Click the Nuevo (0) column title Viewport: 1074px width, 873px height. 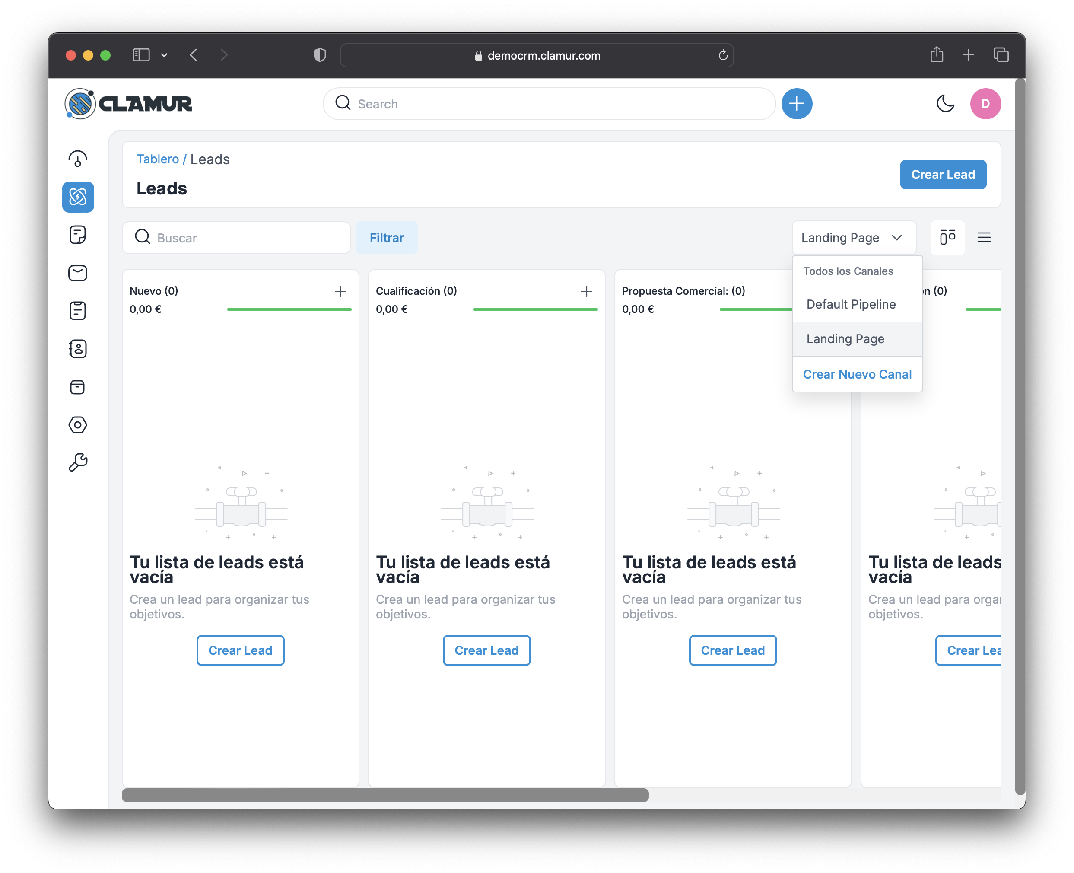pos(154,291)
